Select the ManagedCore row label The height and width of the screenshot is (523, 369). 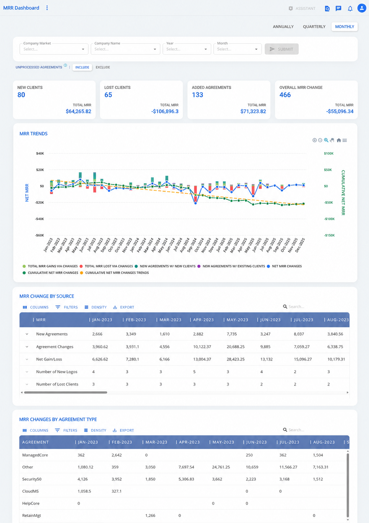[35, 455]
